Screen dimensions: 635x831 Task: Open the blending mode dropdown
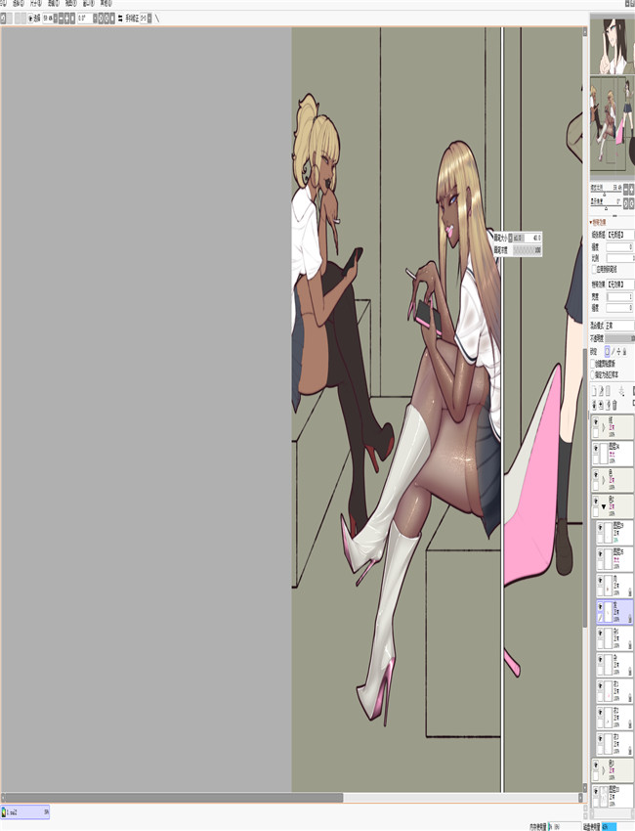click(618, 326)
